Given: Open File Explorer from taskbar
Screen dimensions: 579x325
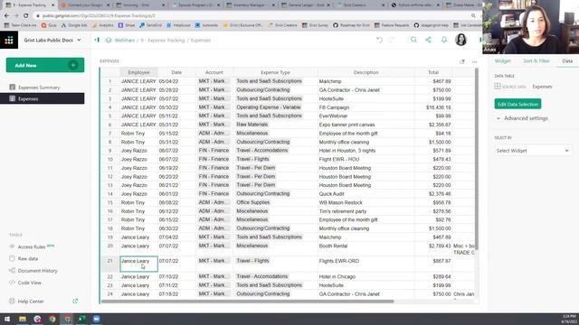Looking at the screenshot, I should point(23,319).
